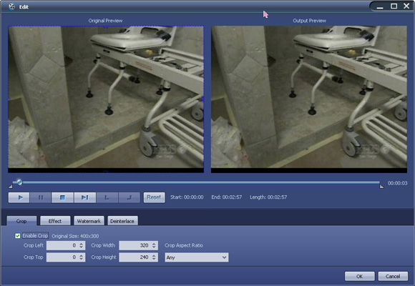The image size is (415, 286).
Task: Confirm changes with OK button
Action: click(359, 276)
